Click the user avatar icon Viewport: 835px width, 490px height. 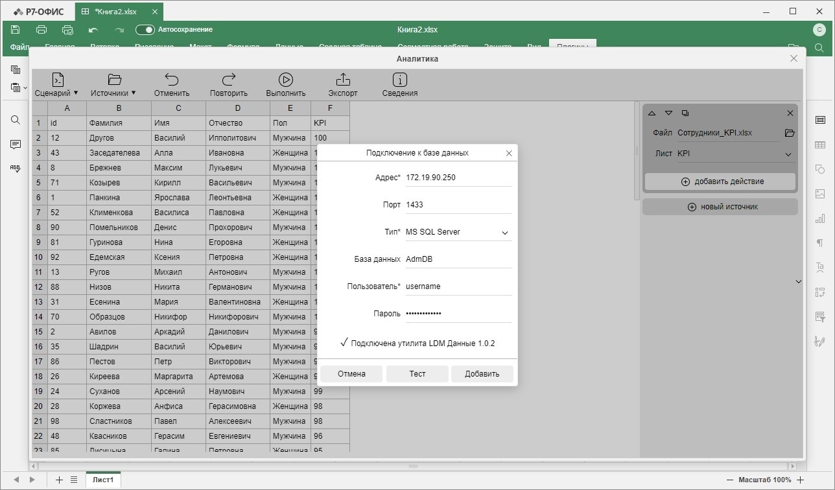819,30
